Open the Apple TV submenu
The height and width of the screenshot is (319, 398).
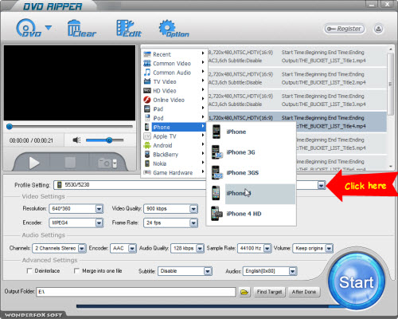point(174,136)
